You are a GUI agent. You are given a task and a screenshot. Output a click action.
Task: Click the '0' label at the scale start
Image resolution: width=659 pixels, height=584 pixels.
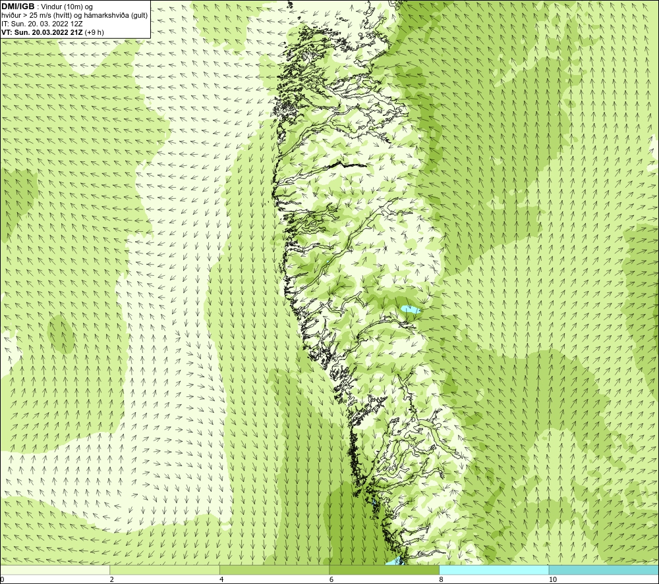point(2,579)
